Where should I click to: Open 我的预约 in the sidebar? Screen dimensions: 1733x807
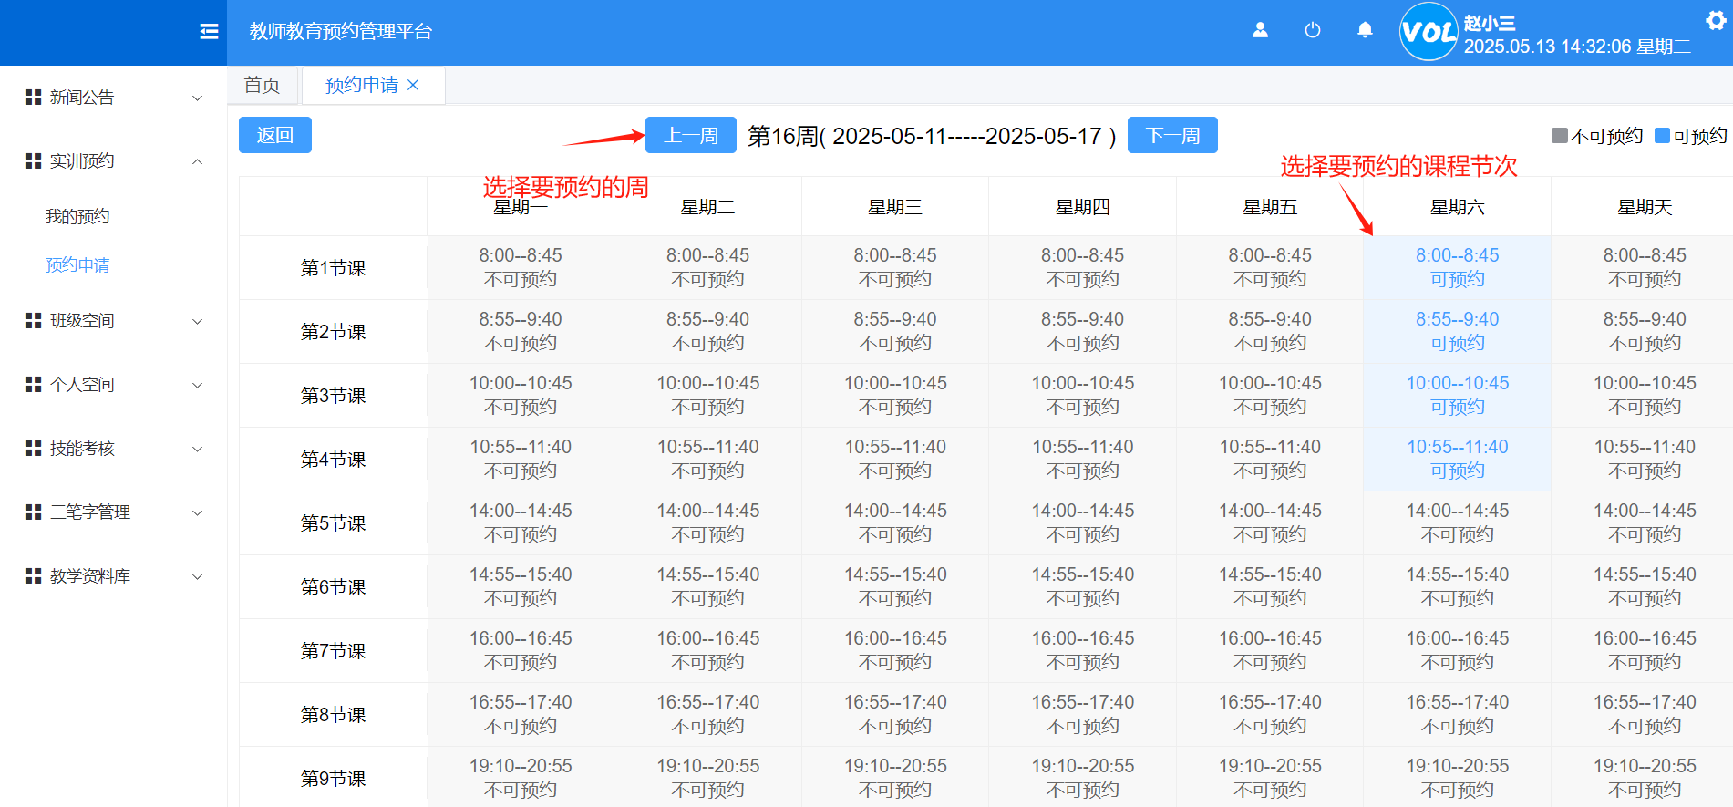pos(77,216)
